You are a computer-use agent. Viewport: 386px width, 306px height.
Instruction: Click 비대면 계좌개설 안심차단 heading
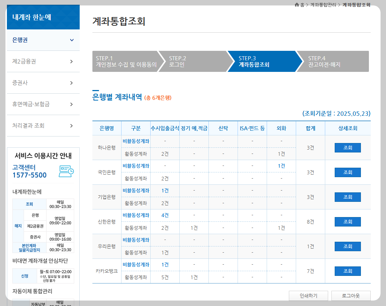click(40, 261)
